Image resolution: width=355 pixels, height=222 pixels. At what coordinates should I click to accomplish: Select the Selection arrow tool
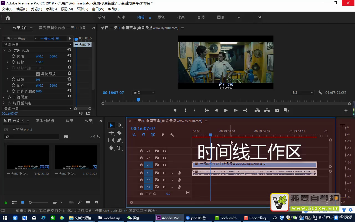tap(111, 125)
